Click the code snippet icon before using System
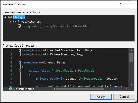This screenshot has width=138, height=103. pyautogui.click(x=19, y=26)
